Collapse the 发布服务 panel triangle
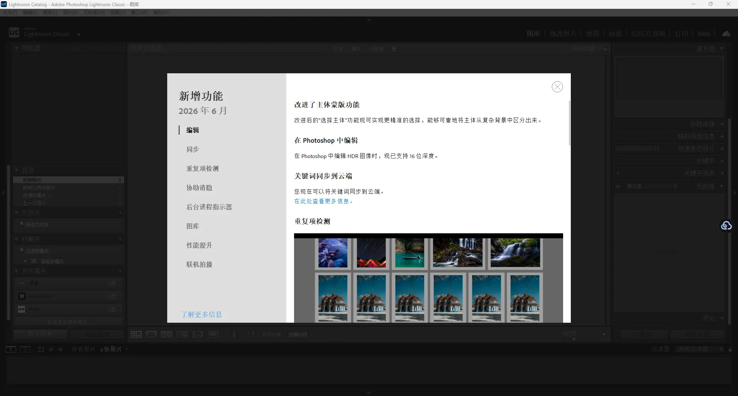The image size is (738, 396). tap(17, 271)
